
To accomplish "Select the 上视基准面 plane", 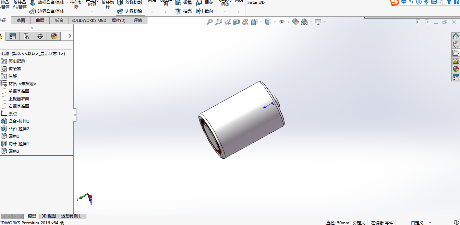I will click(x=15, y=99).
